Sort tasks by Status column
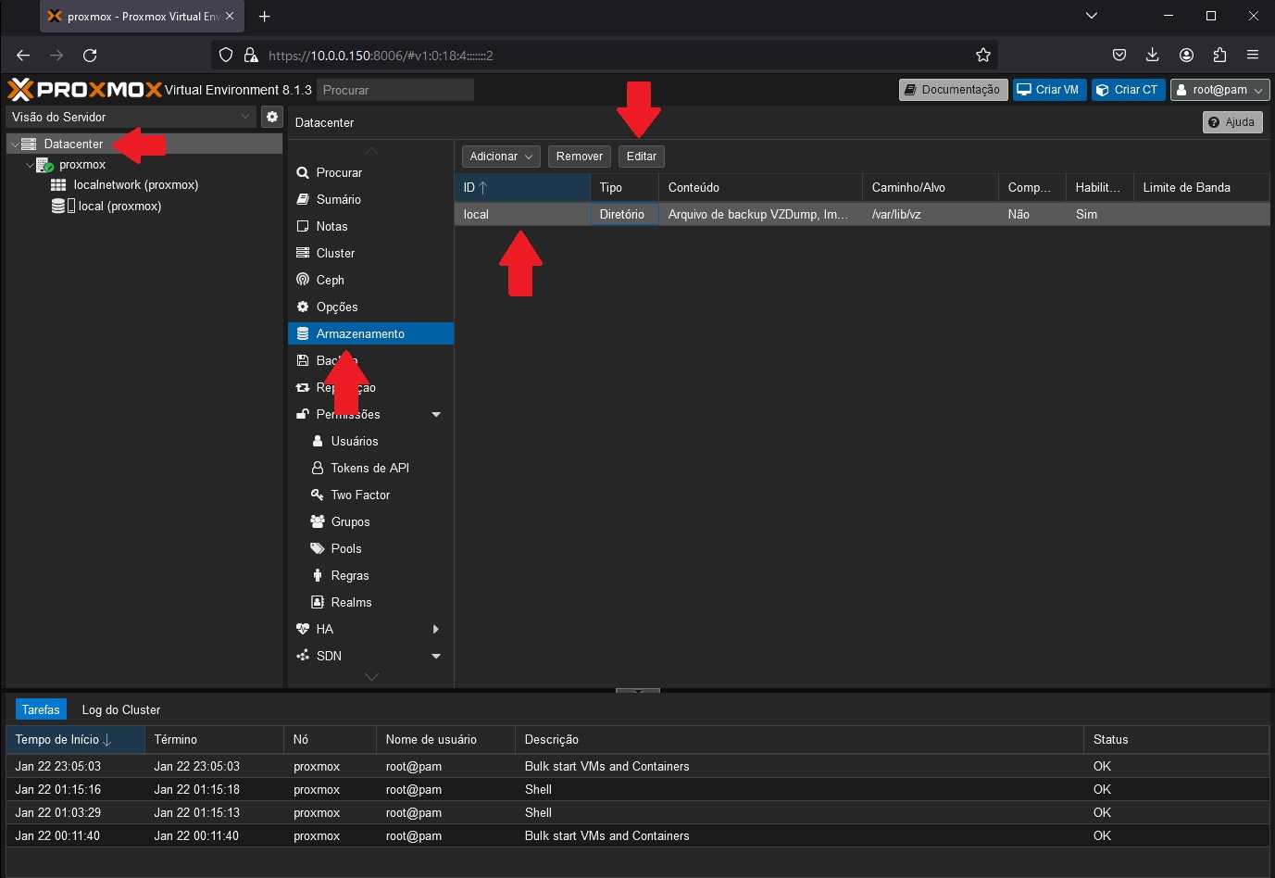The image size is (1275, 878). coord(1176,740)
